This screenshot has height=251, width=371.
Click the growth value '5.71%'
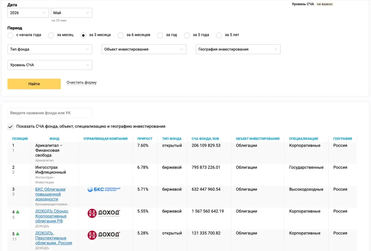click(x=143, y=189)
